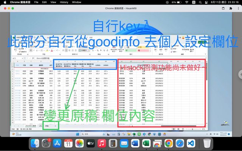
Task: Expand the font color dropdown arrow
Action: point(54,50)
